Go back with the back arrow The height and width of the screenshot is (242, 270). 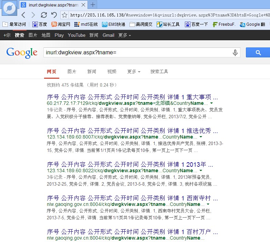(x=23, y=15)
